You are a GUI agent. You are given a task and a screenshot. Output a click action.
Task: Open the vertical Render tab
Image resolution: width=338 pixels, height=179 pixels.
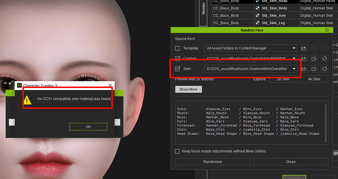click(x=203, y=9)
